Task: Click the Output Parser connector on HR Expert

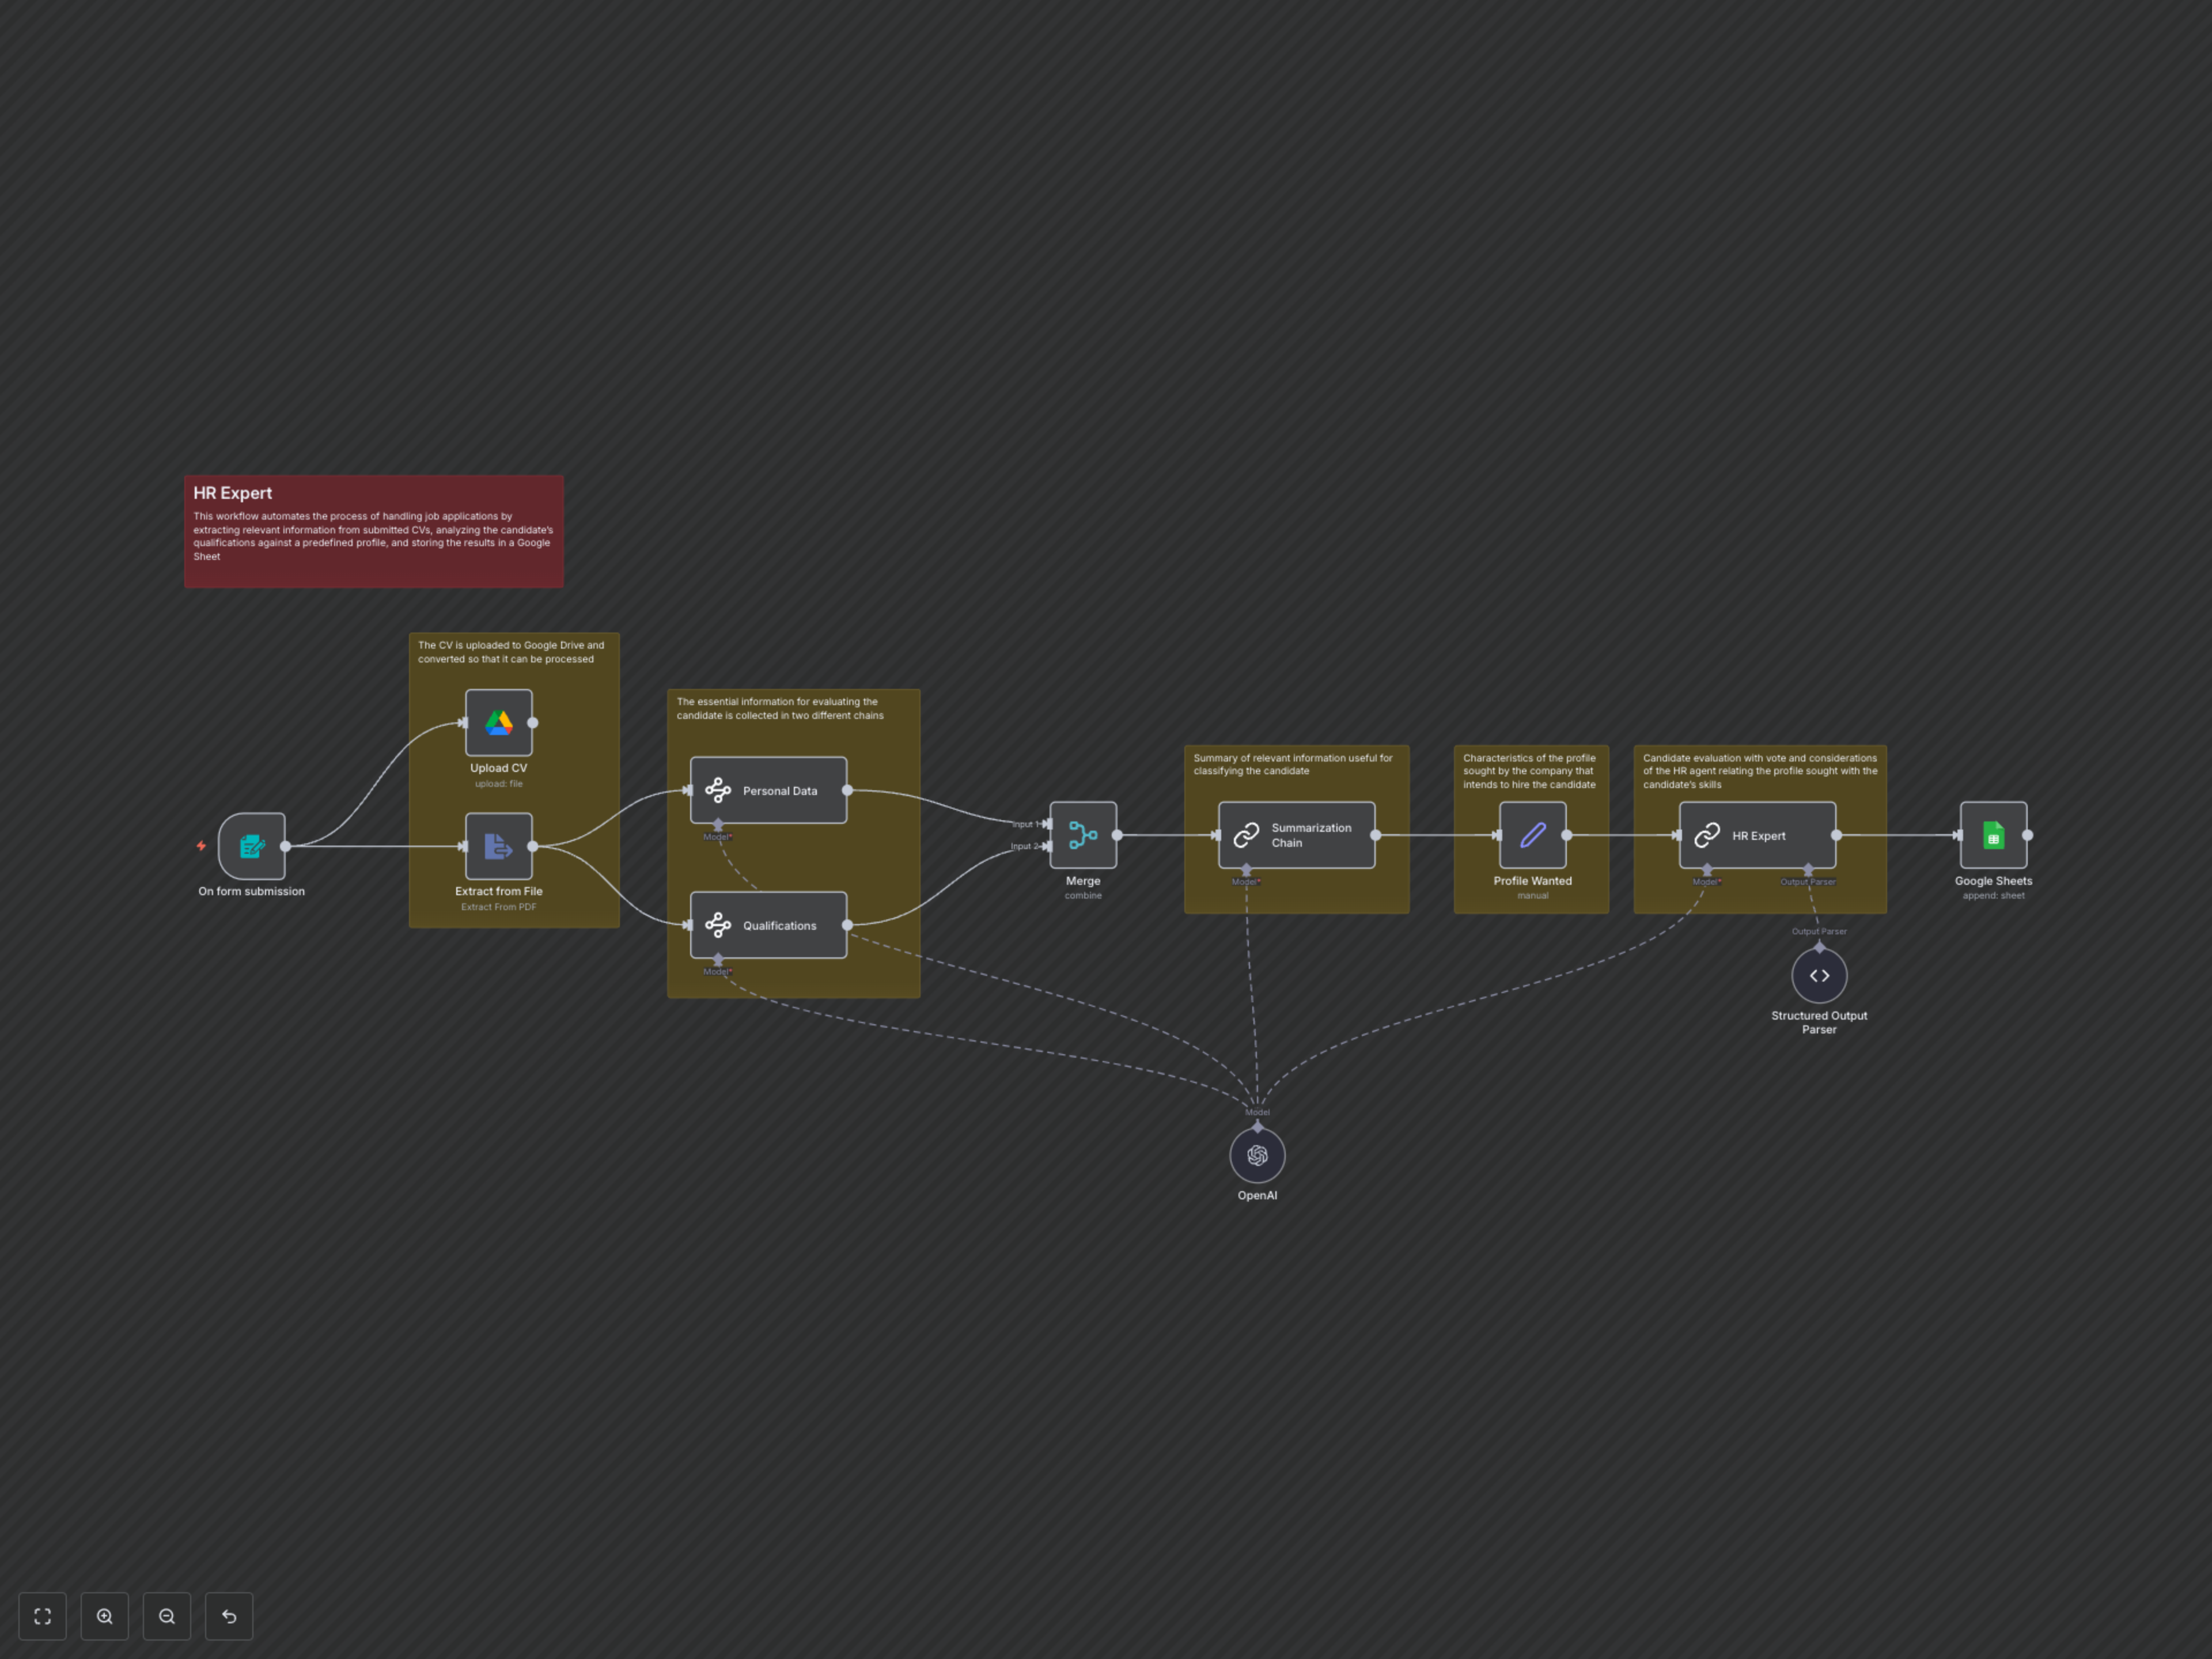Action: tap(1807, 870)
